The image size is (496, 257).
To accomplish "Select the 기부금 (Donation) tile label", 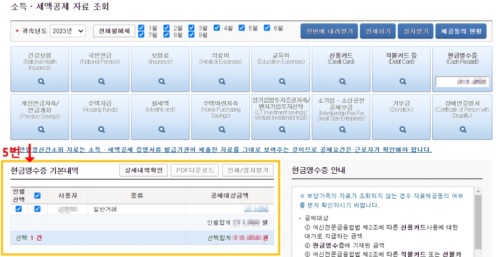I will 402,106.
